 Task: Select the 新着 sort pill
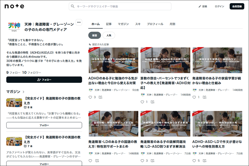coord(95,35)
